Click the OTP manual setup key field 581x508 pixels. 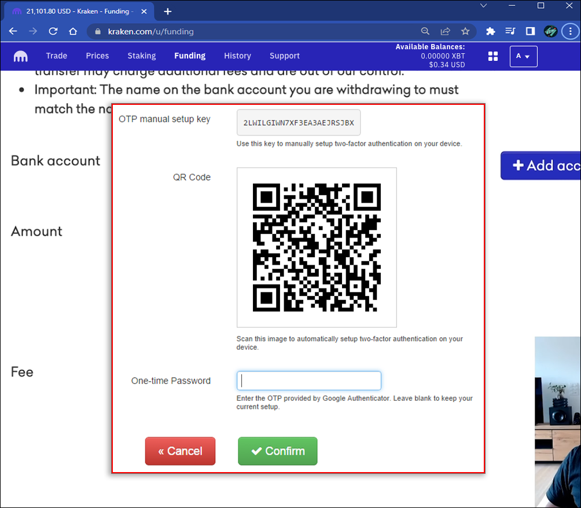[x=298, y=122]
